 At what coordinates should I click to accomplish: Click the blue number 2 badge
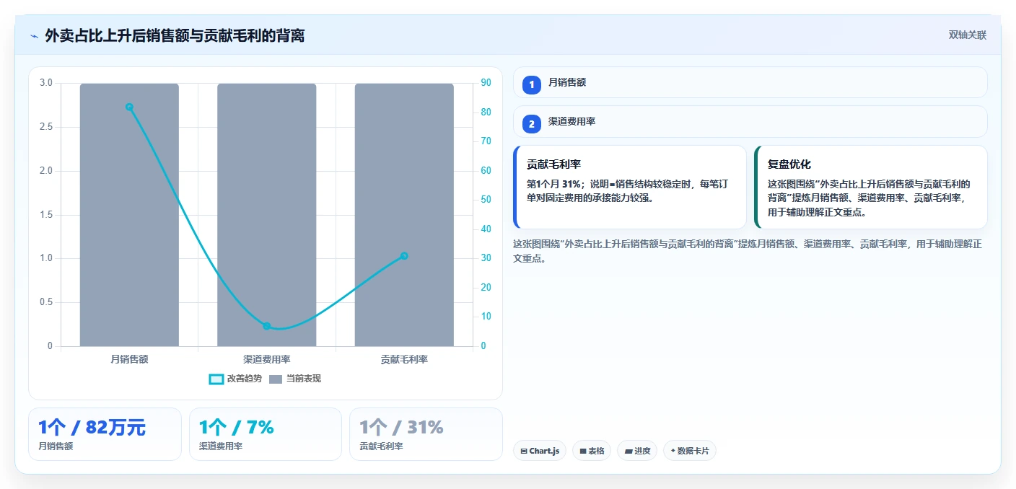click(x=532, y=124)
